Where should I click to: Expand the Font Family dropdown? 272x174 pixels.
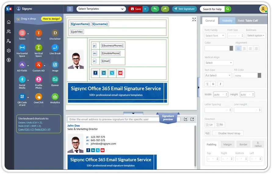215,36
